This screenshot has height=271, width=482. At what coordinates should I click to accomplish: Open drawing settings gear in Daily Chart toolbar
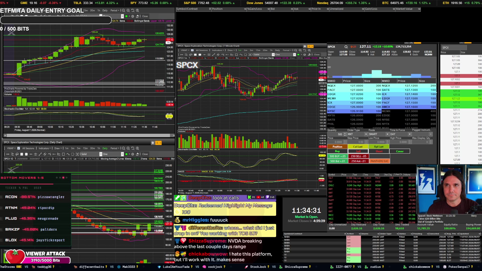[133, 154]
